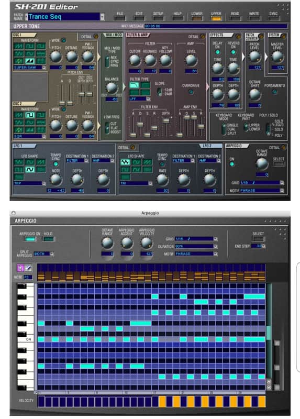
Task: Expand the patch name Trance Seq dropdown
Action: [102, 17]
